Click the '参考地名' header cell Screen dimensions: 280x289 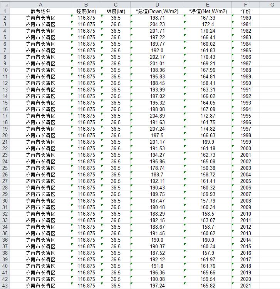[x=40, y=11]
